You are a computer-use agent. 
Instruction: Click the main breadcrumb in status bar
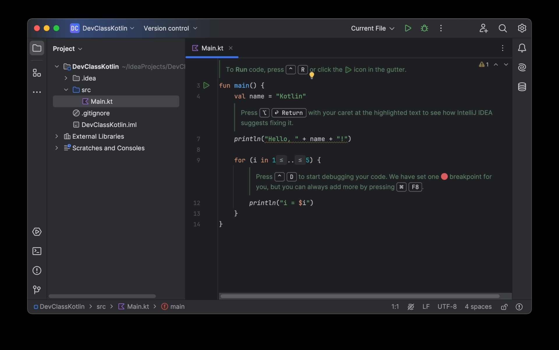pyautogui.click(x=176, y=306)
